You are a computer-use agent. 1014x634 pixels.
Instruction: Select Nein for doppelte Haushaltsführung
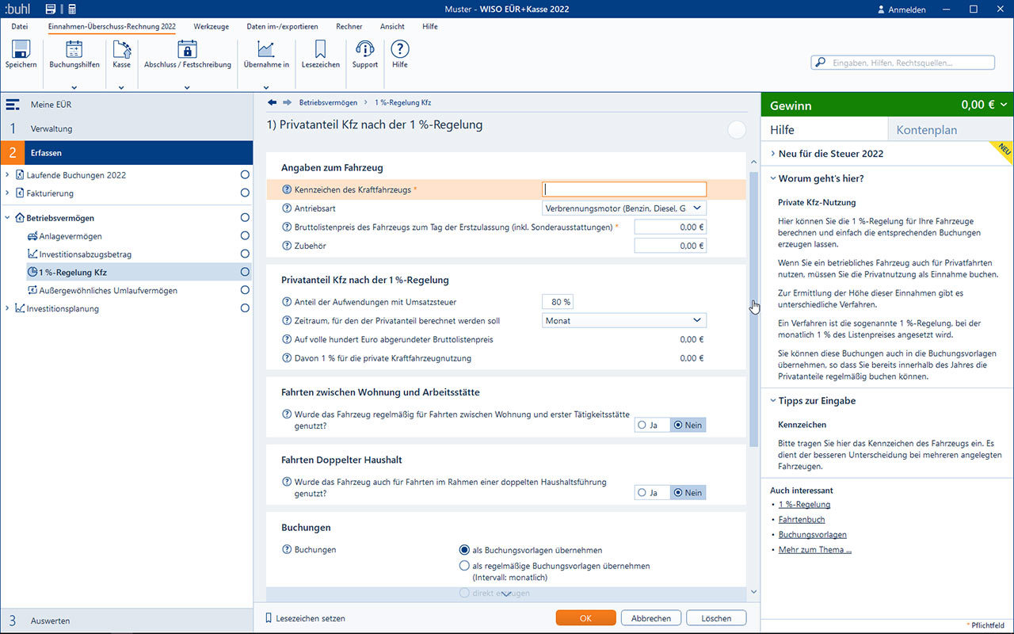677,493
